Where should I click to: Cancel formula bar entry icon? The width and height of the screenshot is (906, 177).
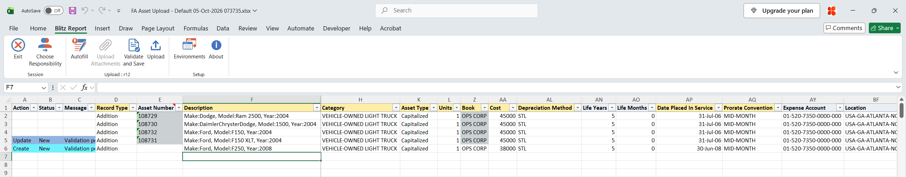click(x=63, y=87)
